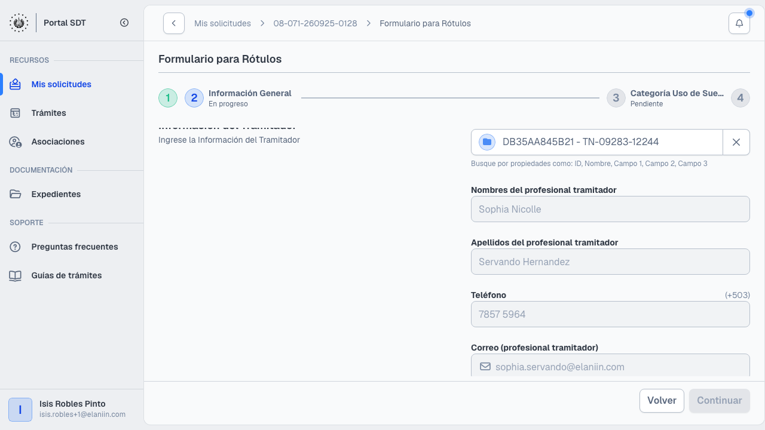Screen dimensions: 765x430
Task: Click the Apellidos del profesional tramitador field
Action: coord(610,262)
